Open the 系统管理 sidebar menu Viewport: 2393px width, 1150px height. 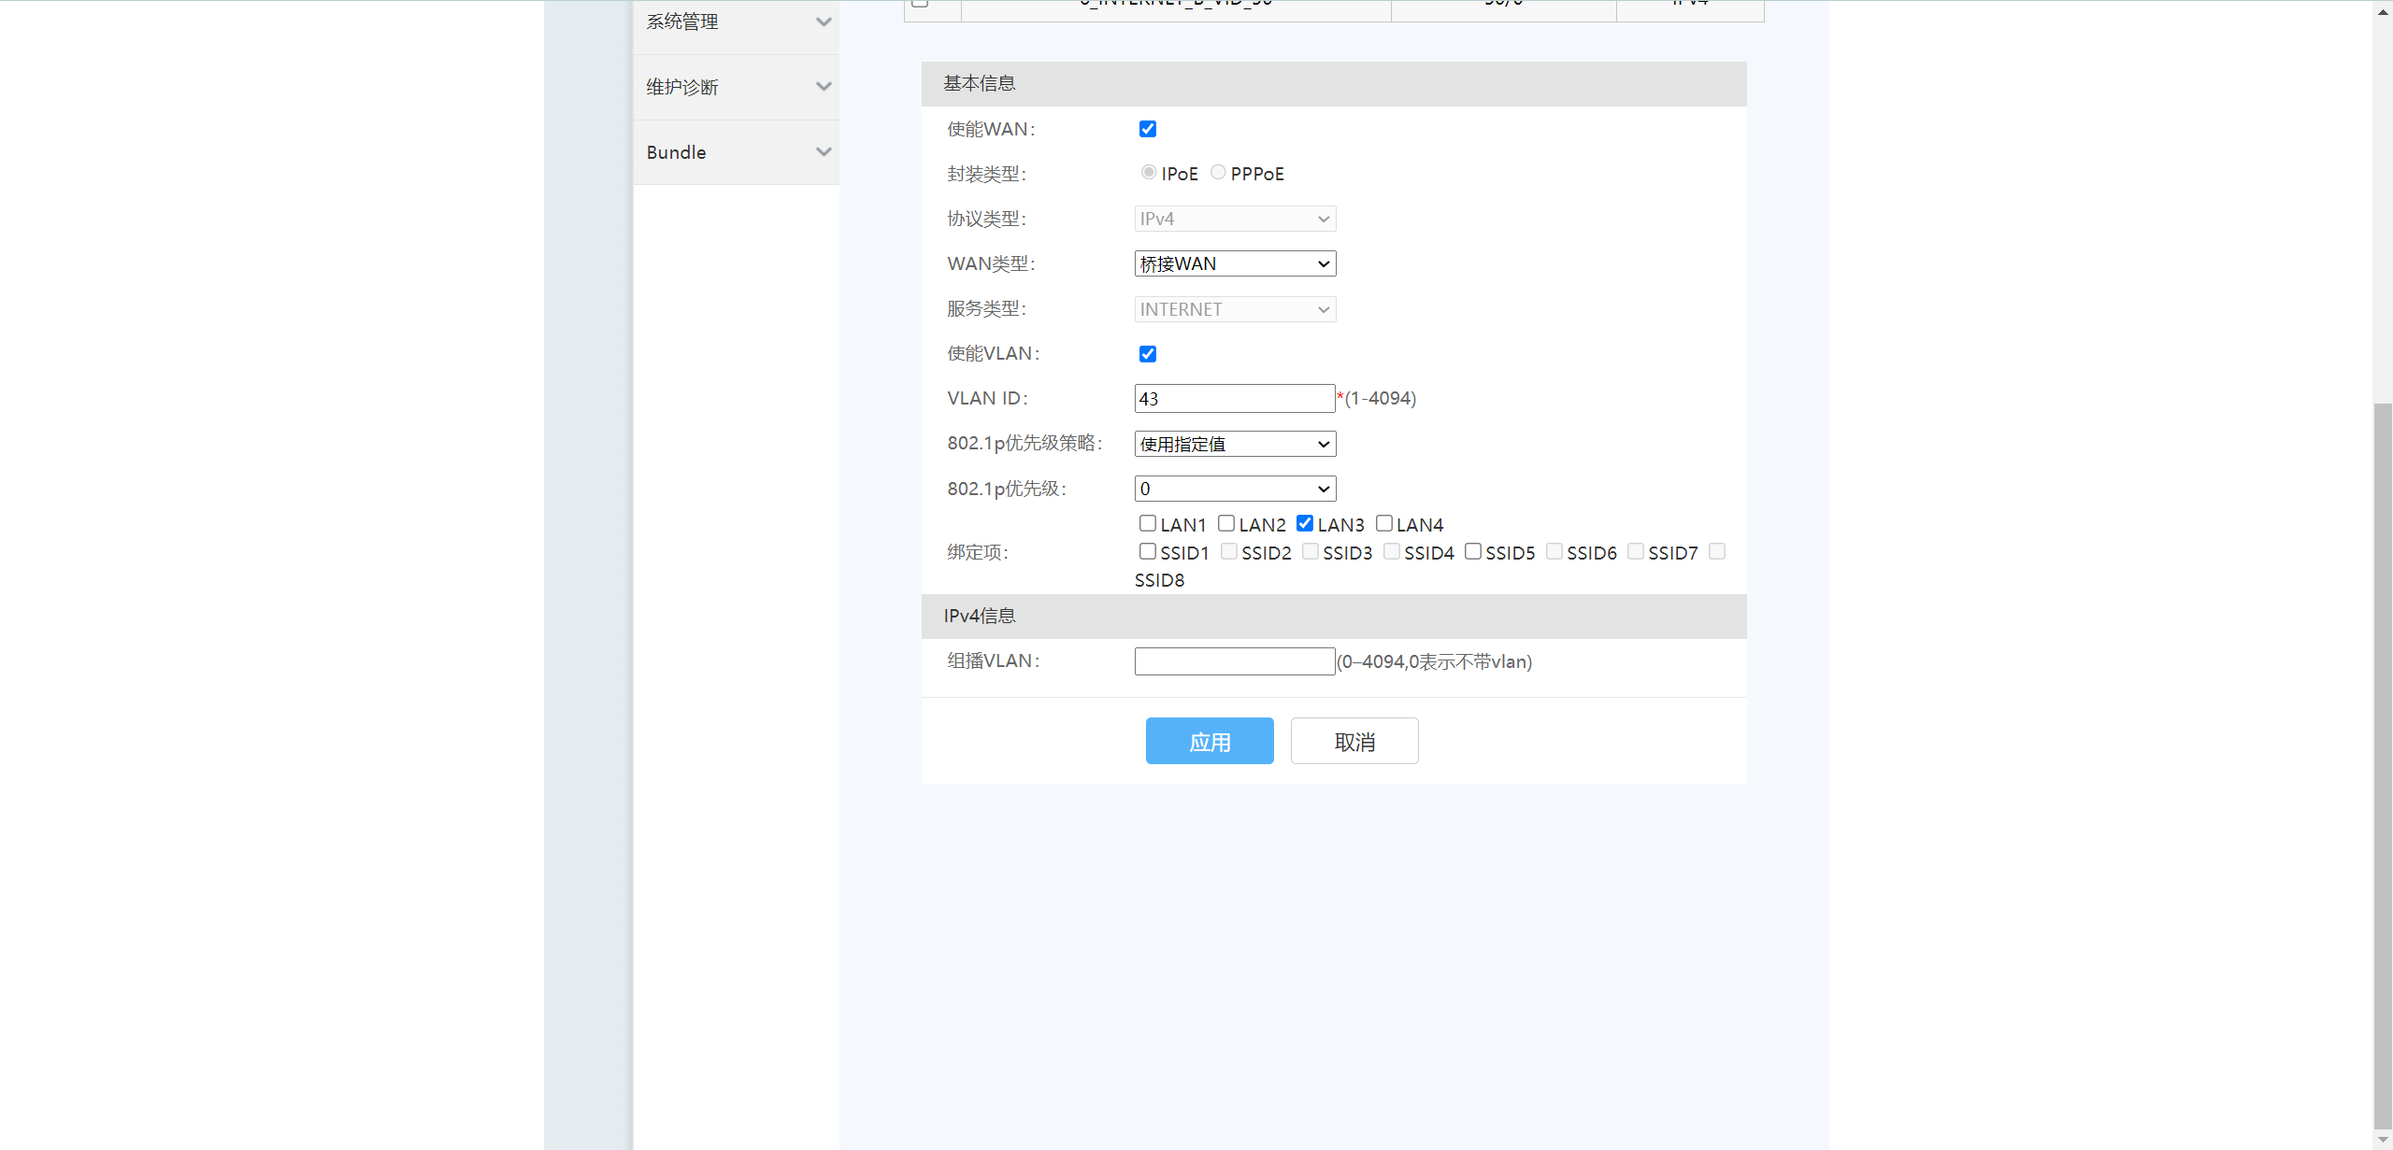(x=682, y=21)
